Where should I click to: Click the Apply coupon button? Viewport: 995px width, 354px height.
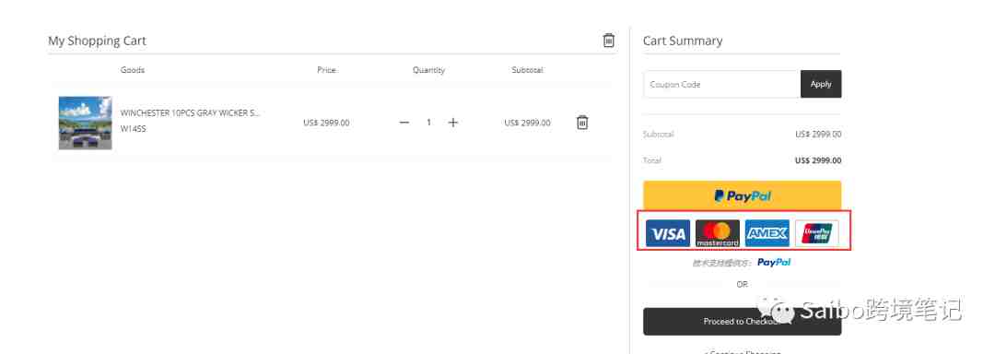(821, 84)
